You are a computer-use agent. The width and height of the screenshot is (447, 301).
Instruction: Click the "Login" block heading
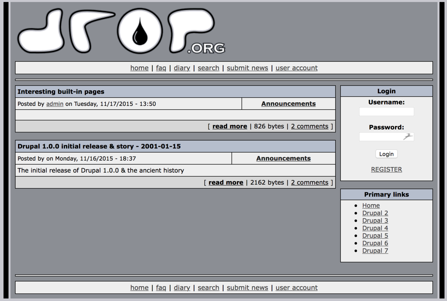click(x=387, y=91)
